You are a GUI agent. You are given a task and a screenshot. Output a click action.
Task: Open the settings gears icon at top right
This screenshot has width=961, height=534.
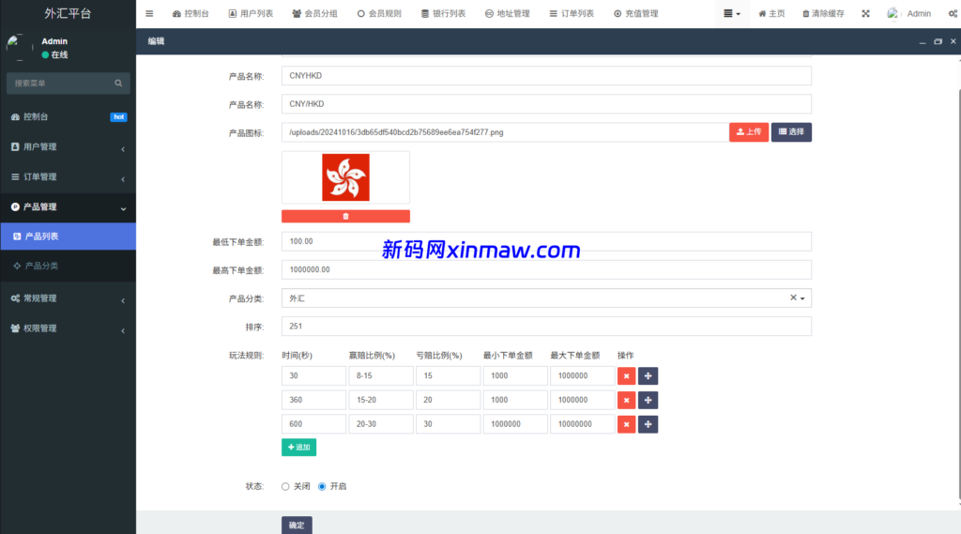click(x=953, y=13)
